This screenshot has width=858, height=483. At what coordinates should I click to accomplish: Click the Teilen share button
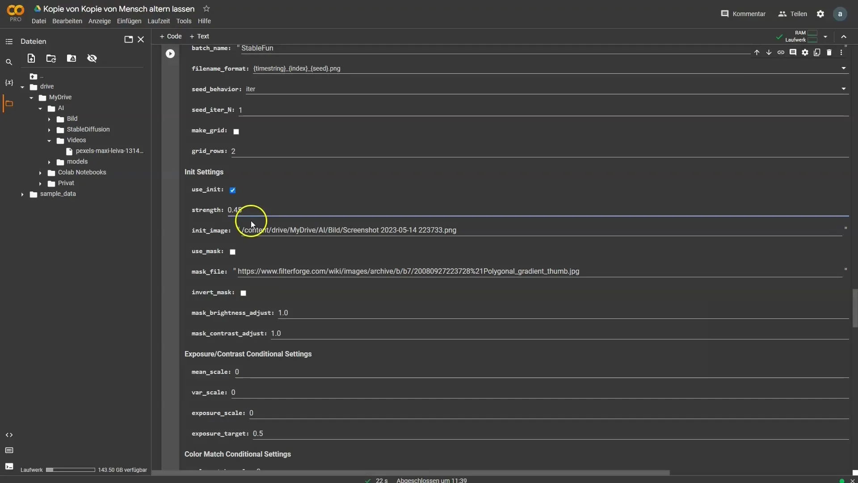pos(793,14)
